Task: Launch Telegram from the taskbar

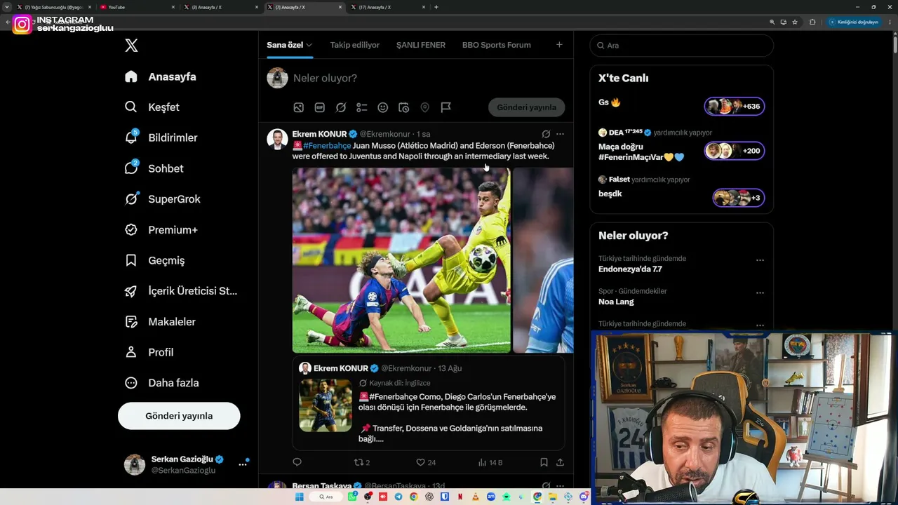Action: tap(398, 497)
